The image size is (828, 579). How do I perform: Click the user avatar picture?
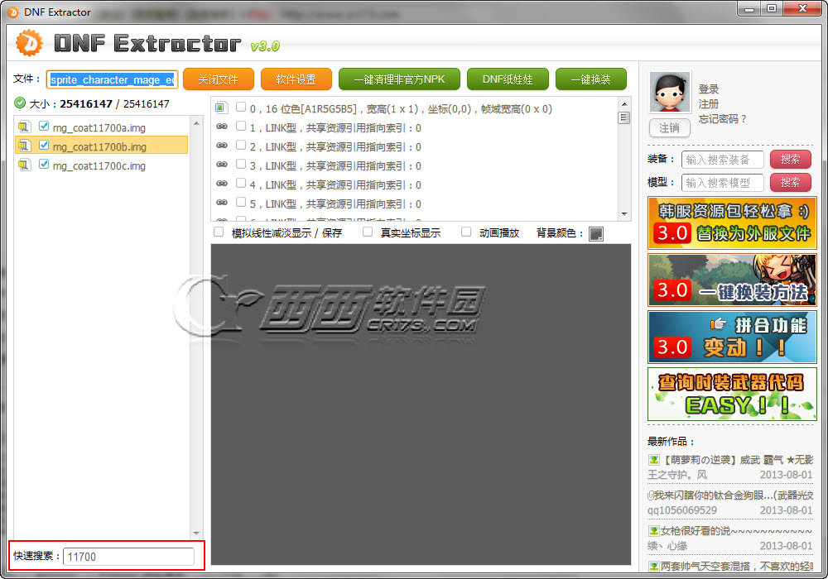tap(670, 93)
